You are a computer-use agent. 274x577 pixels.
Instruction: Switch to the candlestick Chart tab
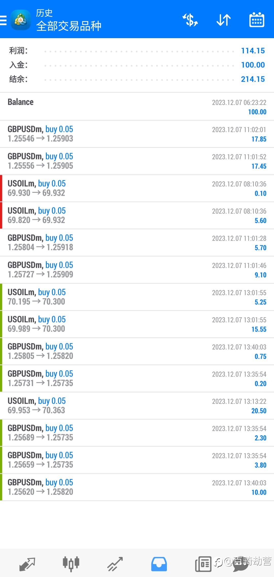pos(71,564)
